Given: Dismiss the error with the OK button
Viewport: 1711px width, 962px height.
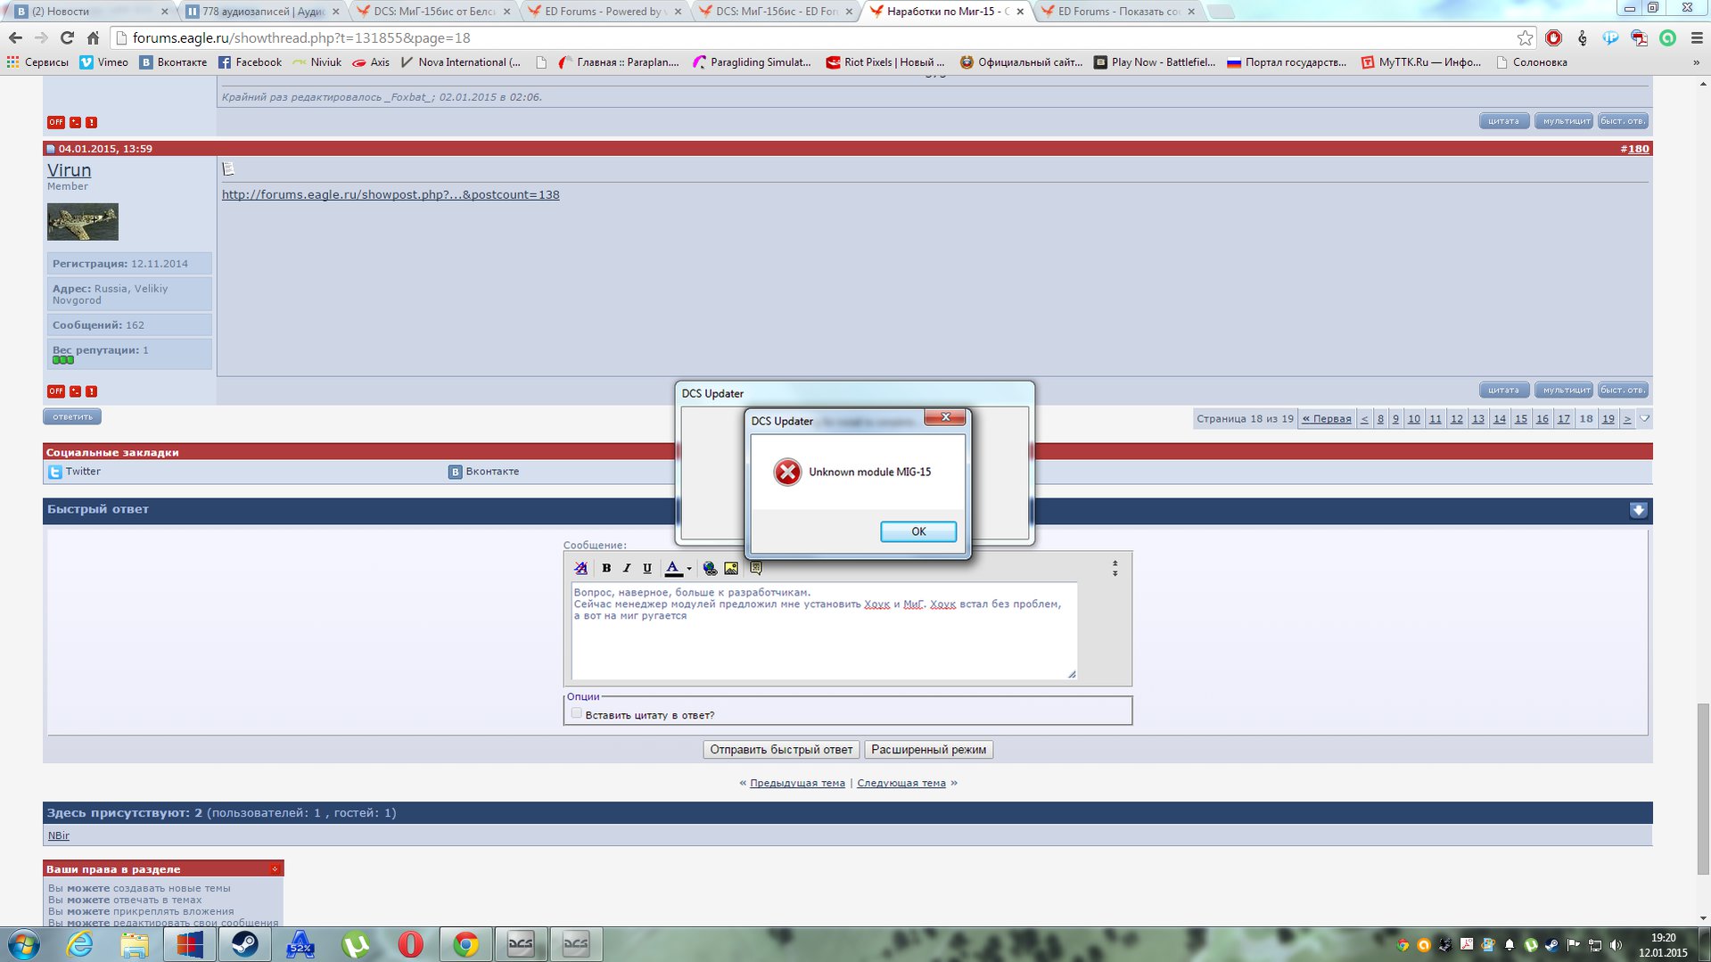Looking at the screenshot, I should (917, 531).
